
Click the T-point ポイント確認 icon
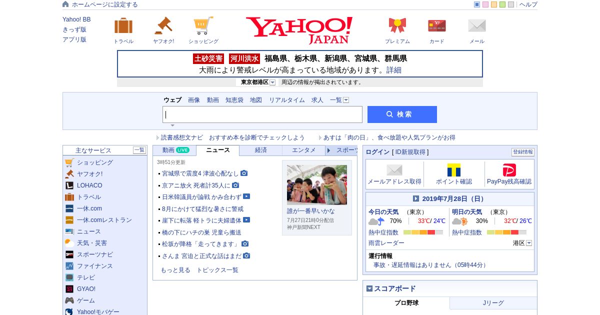click(454, 170)
